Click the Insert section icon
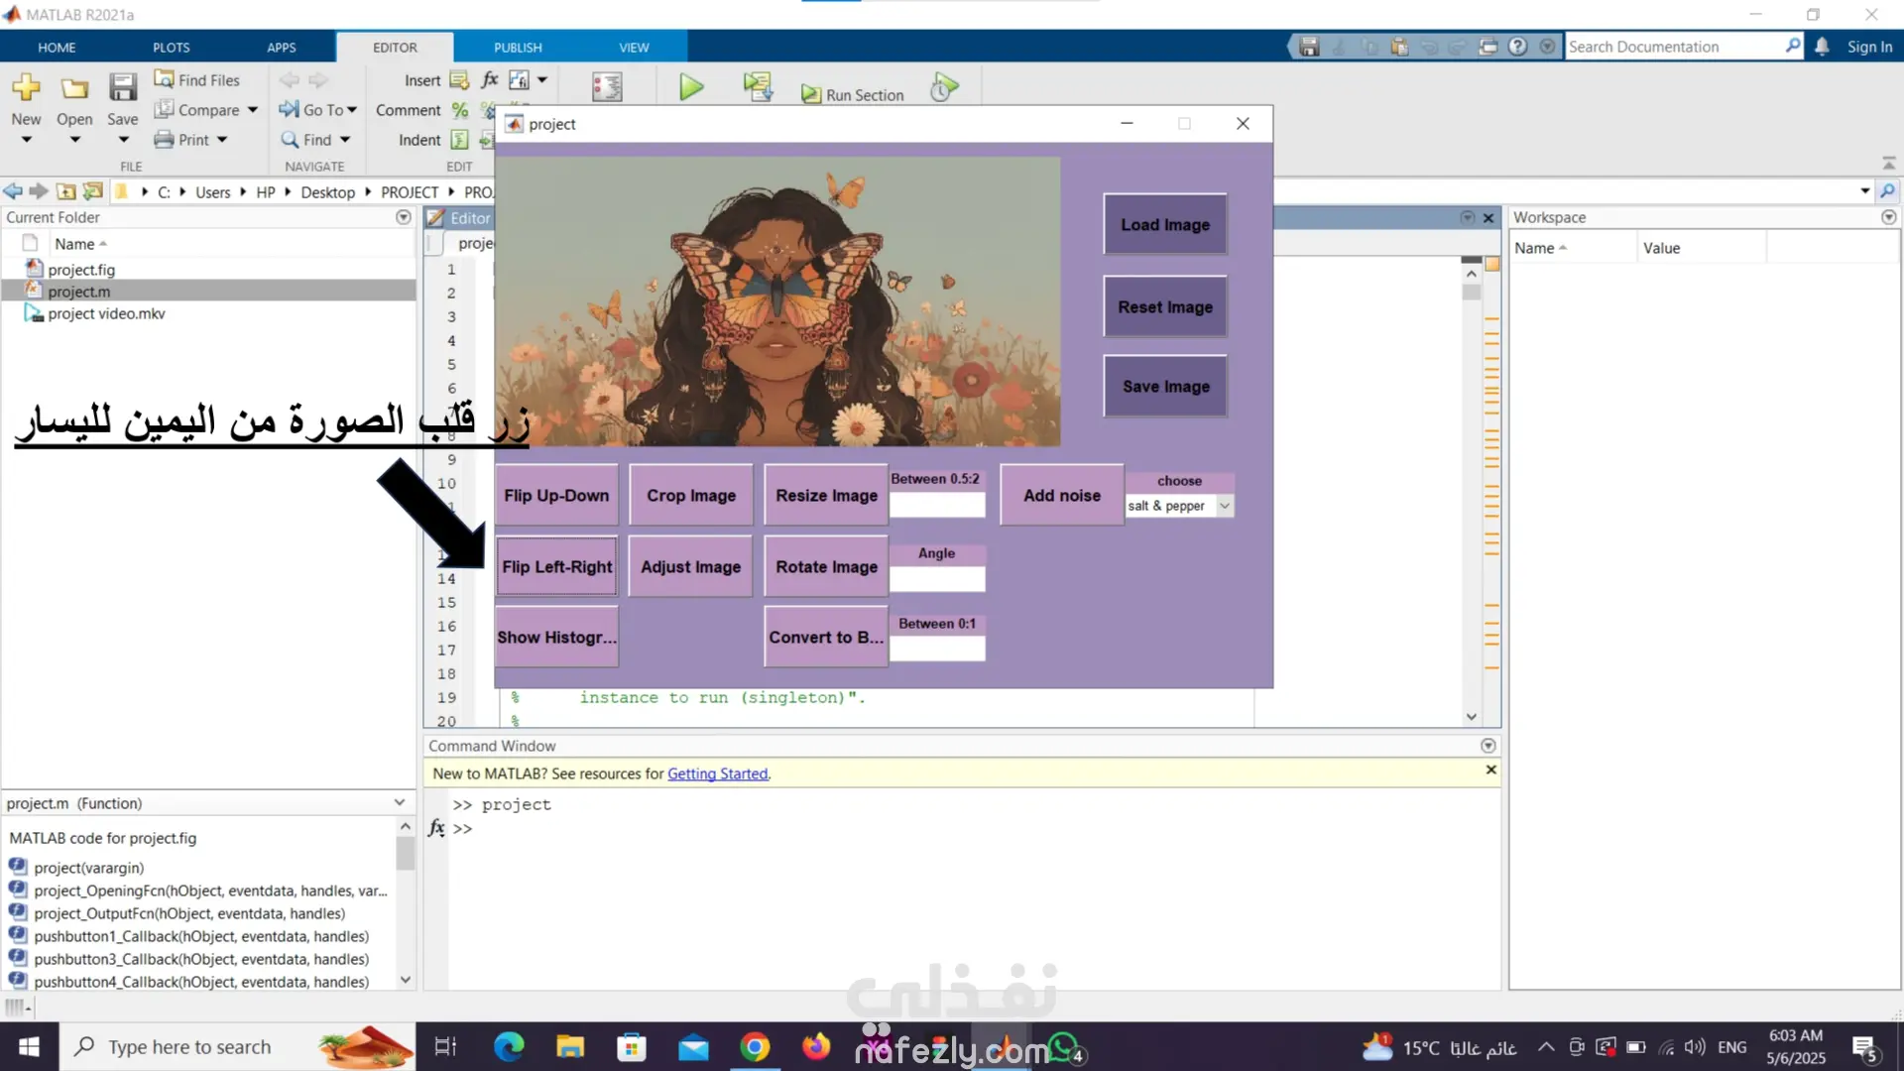This screenshot has height=1071, width=1904. 459,80
